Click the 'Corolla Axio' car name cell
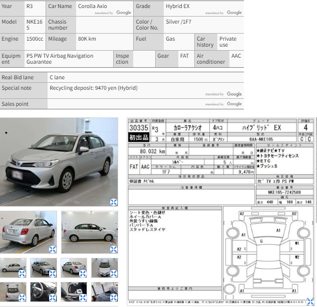The height and width of the screenshot is (307, 317). [105, 9]
